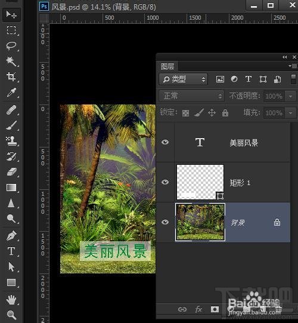Select the Path Selection tool

[11, 267]
